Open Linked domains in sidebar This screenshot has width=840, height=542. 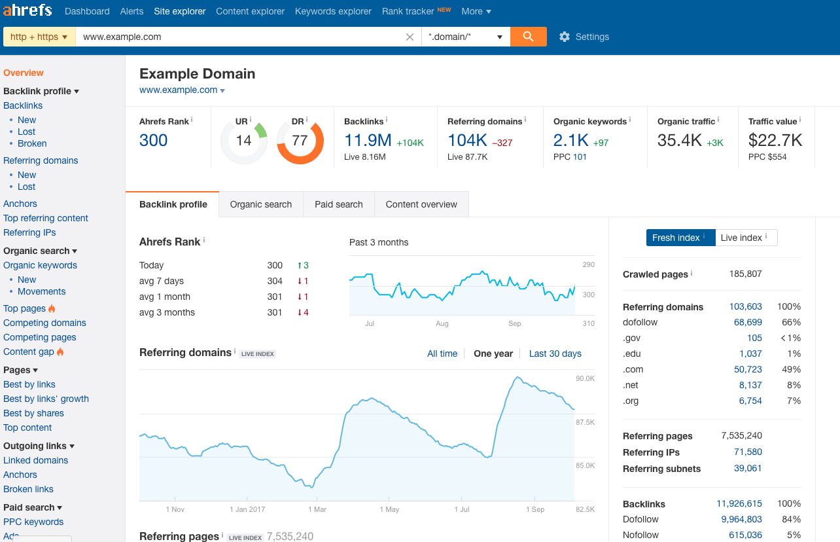pyautogui.click(x=35, y=460)
